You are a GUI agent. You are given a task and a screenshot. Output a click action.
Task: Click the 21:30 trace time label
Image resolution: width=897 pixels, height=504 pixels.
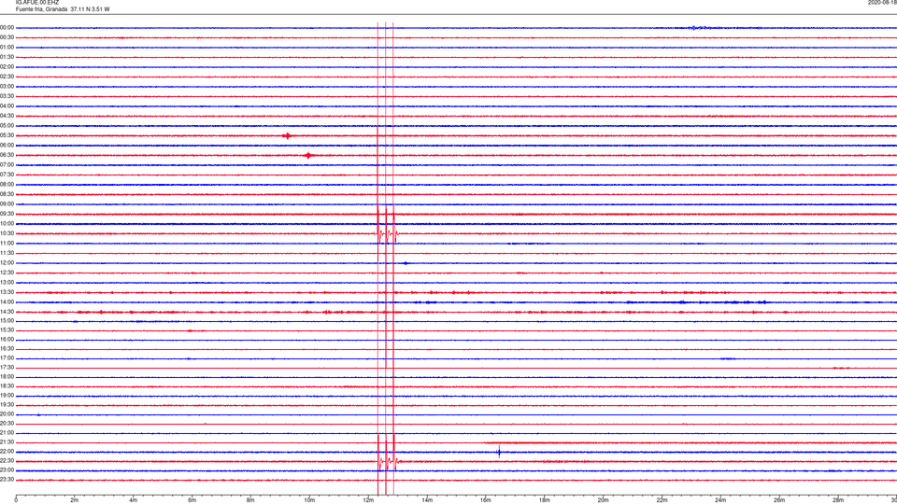[7, 442]
